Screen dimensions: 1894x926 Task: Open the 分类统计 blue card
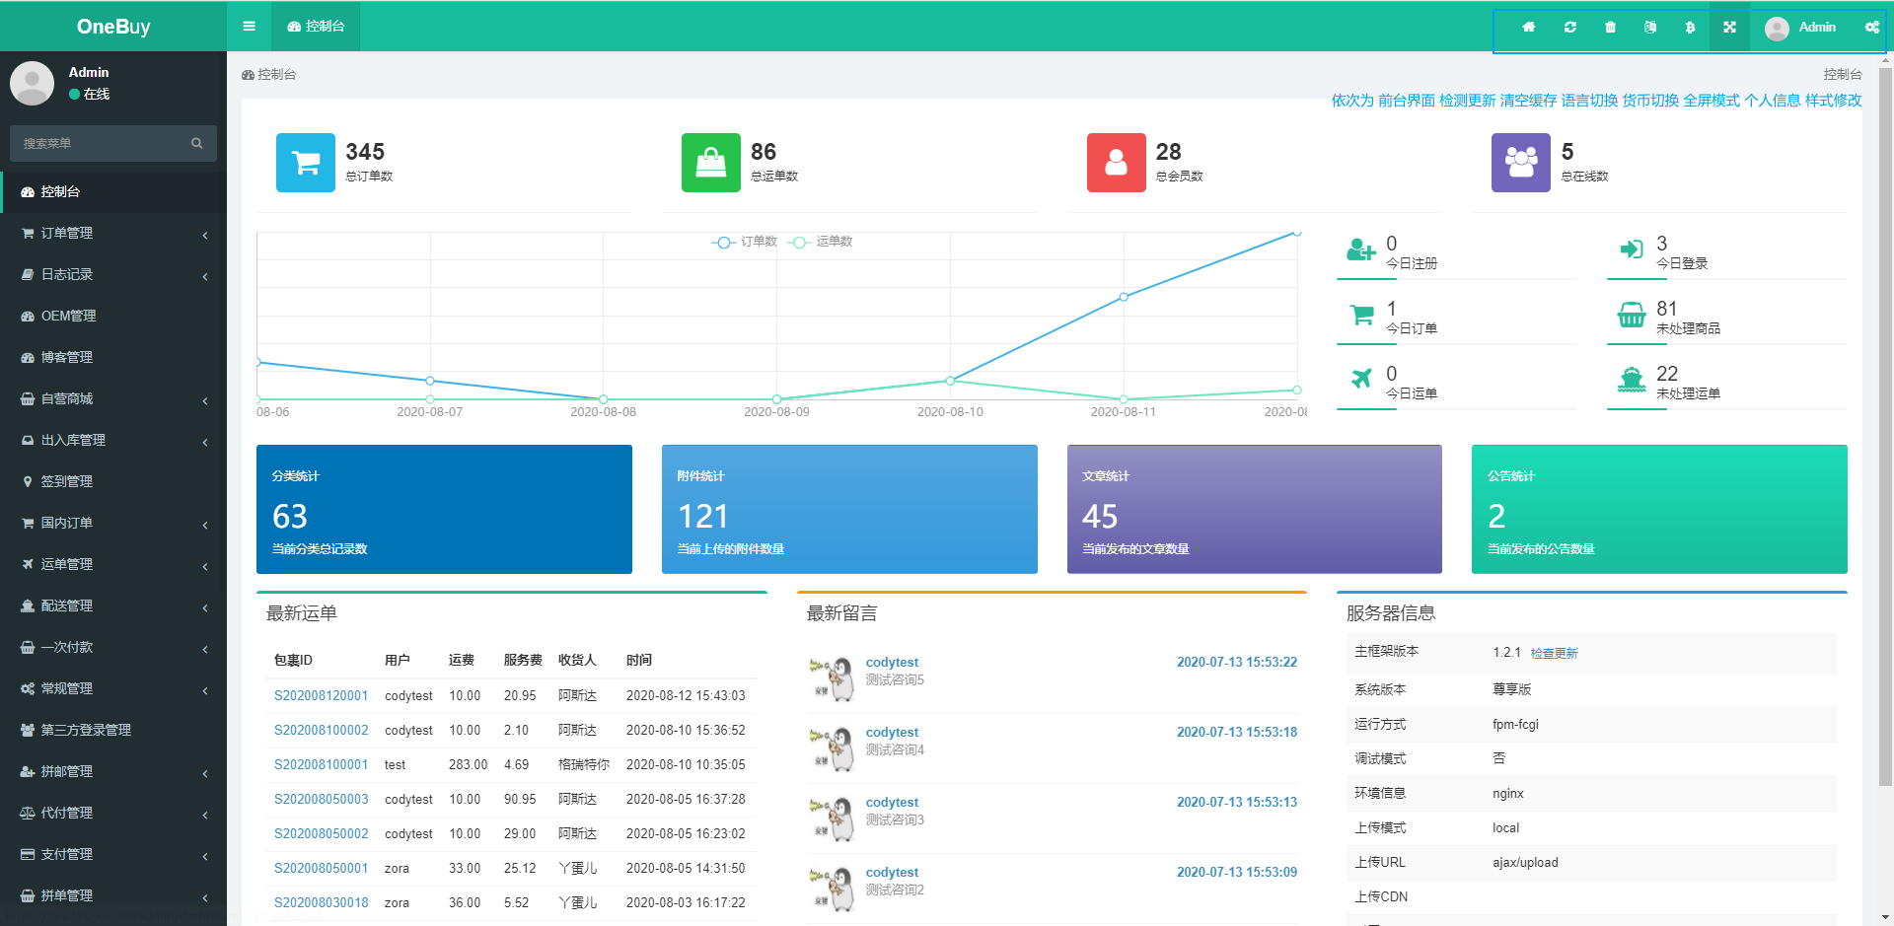[444, 509]
